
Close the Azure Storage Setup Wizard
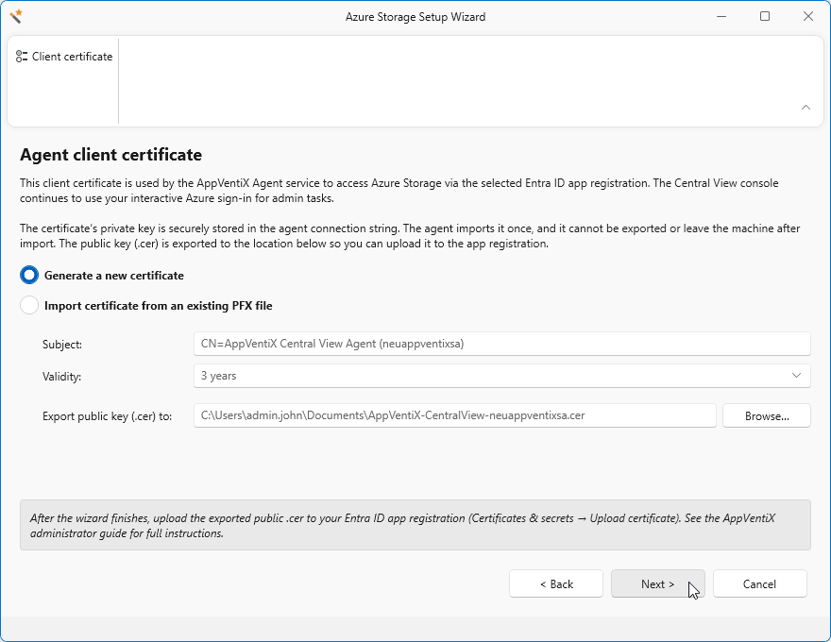pyautogui.click(x=808, y=16)
